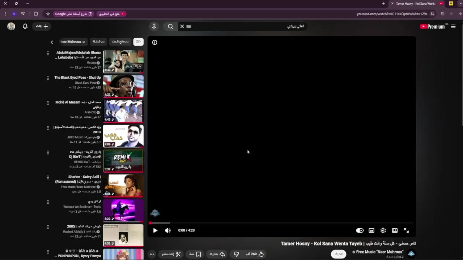The height and width of the screenshot is (260, 463).
Task: Open the channel avatar below the video
Action: tap(411, 253)
